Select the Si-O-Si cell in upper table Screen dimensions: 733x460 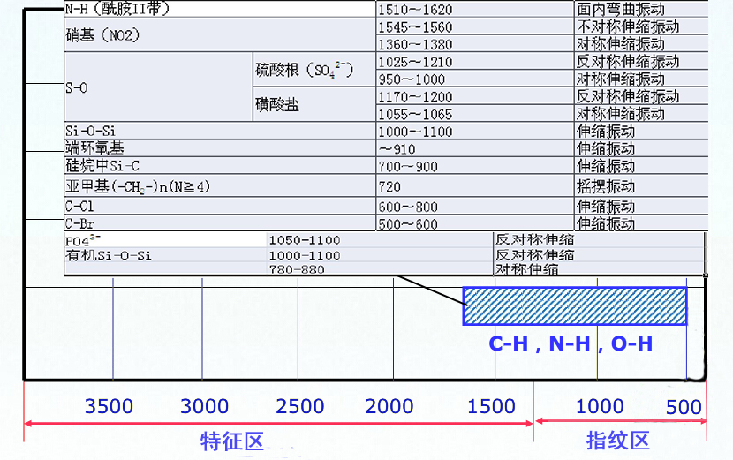220,131
